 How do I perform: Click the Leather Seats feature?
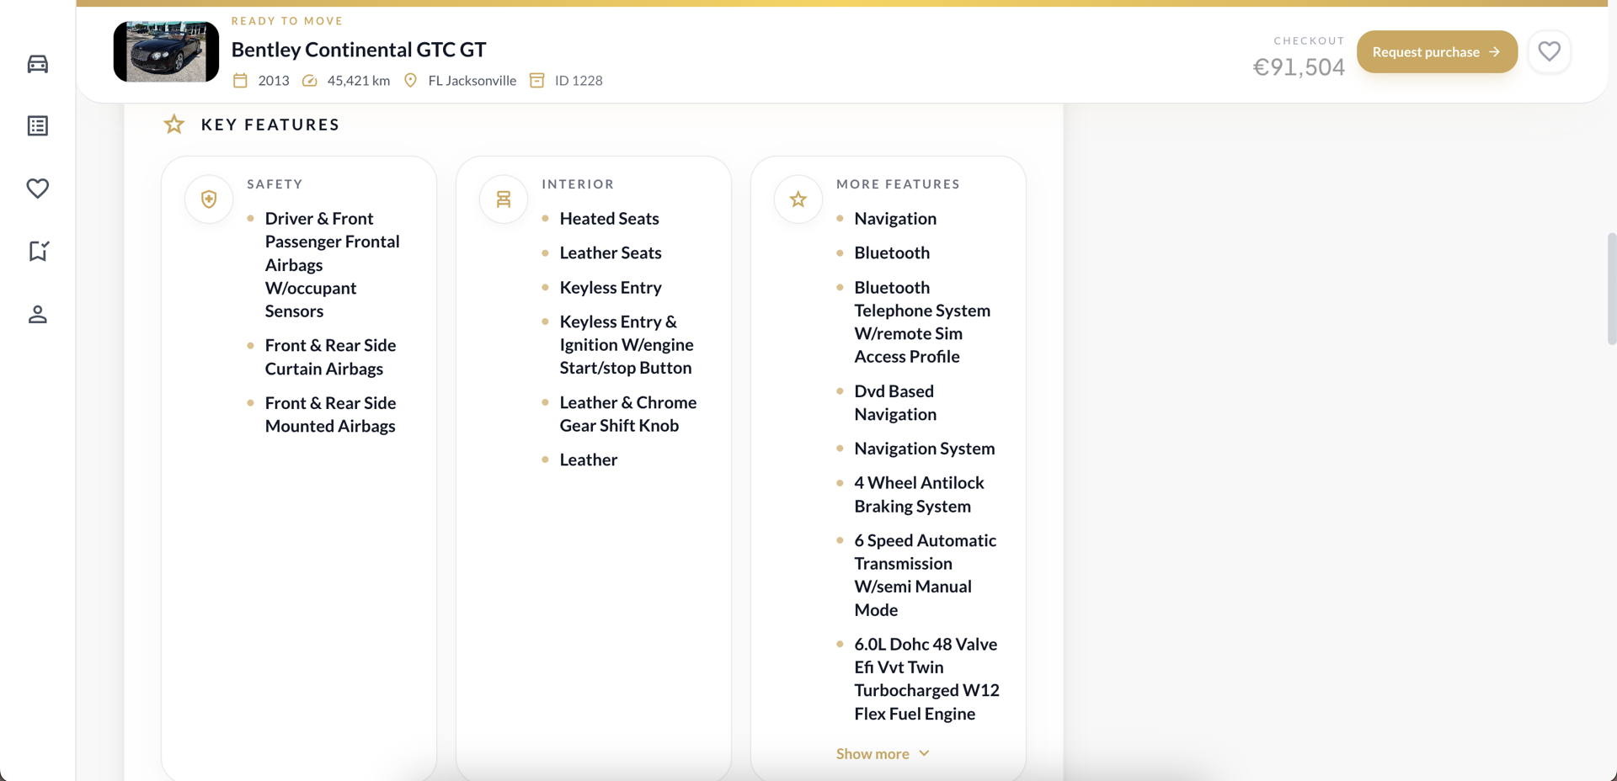(x=611, y=253)
